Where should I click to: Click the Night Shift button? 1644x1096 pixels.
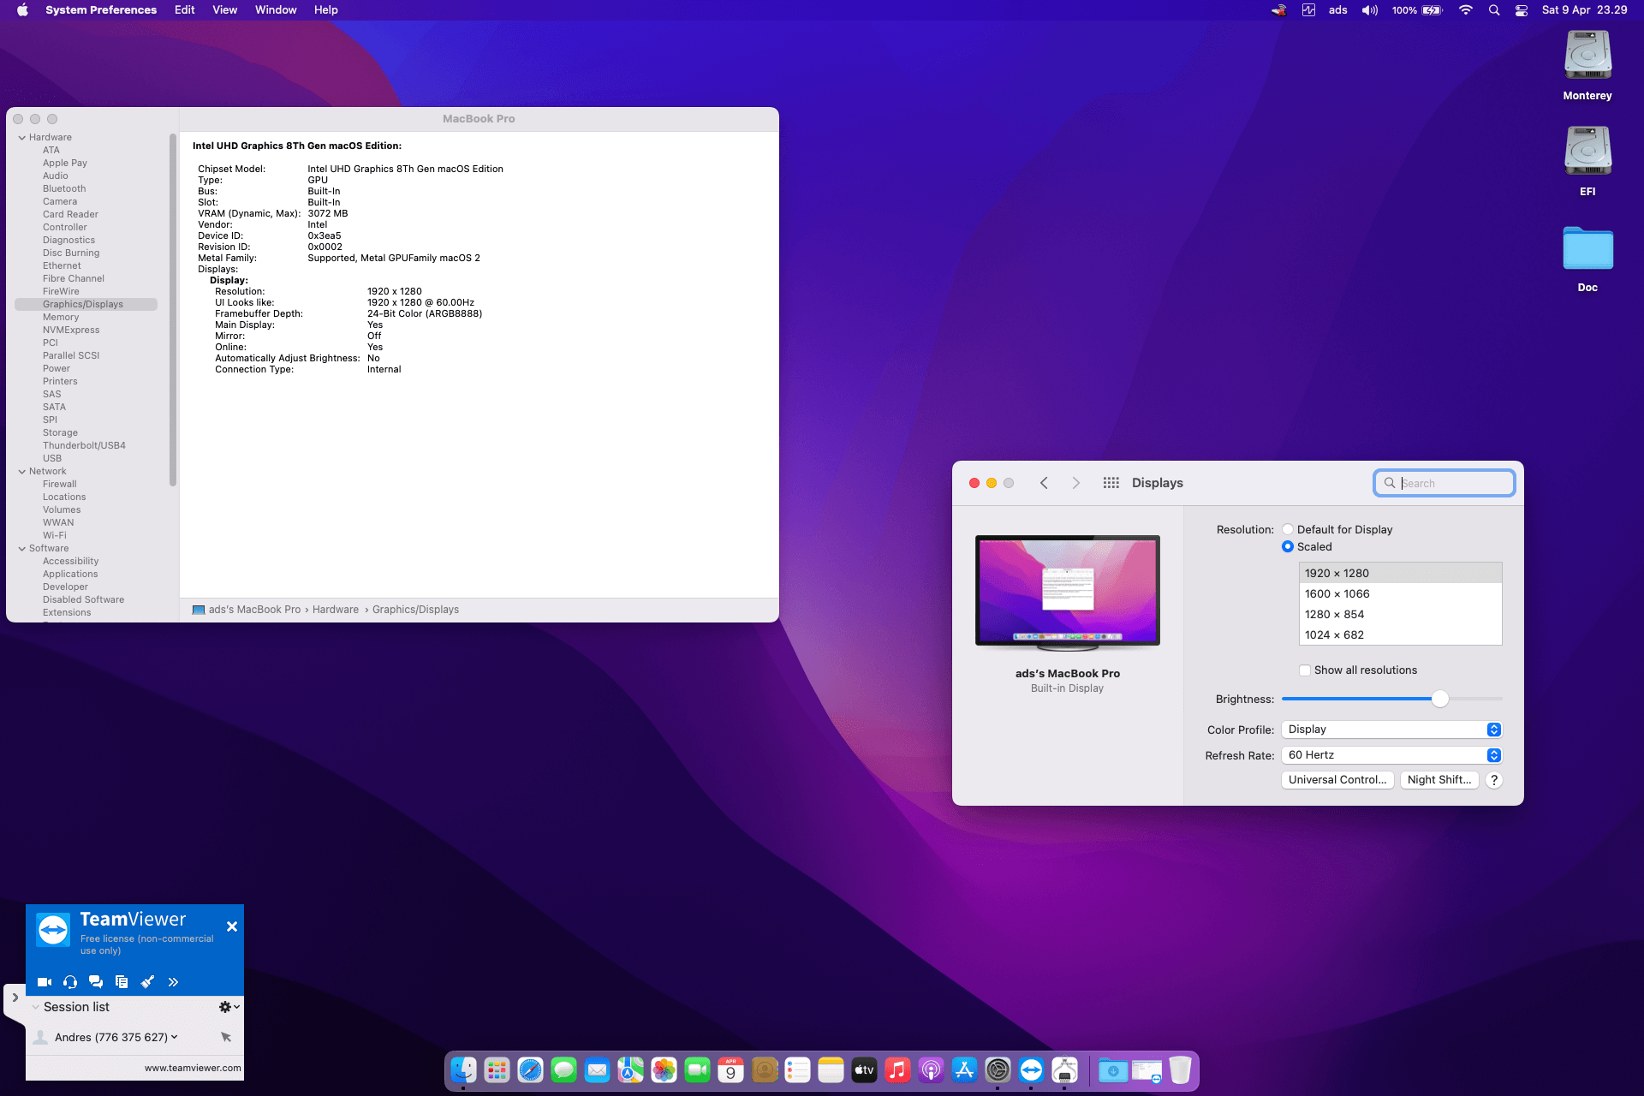pos(1438,780)
